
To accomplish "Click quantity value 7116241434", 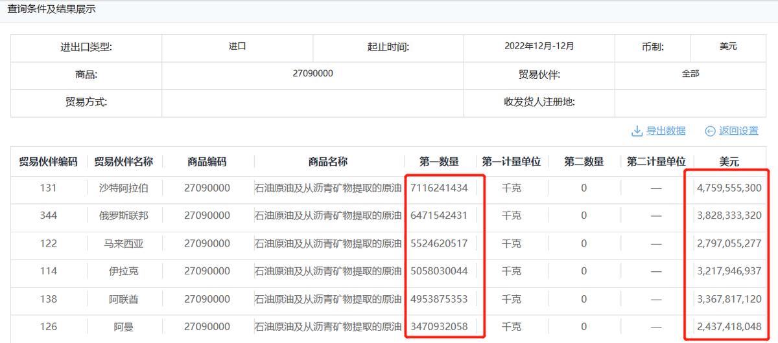I will point(439,188).
